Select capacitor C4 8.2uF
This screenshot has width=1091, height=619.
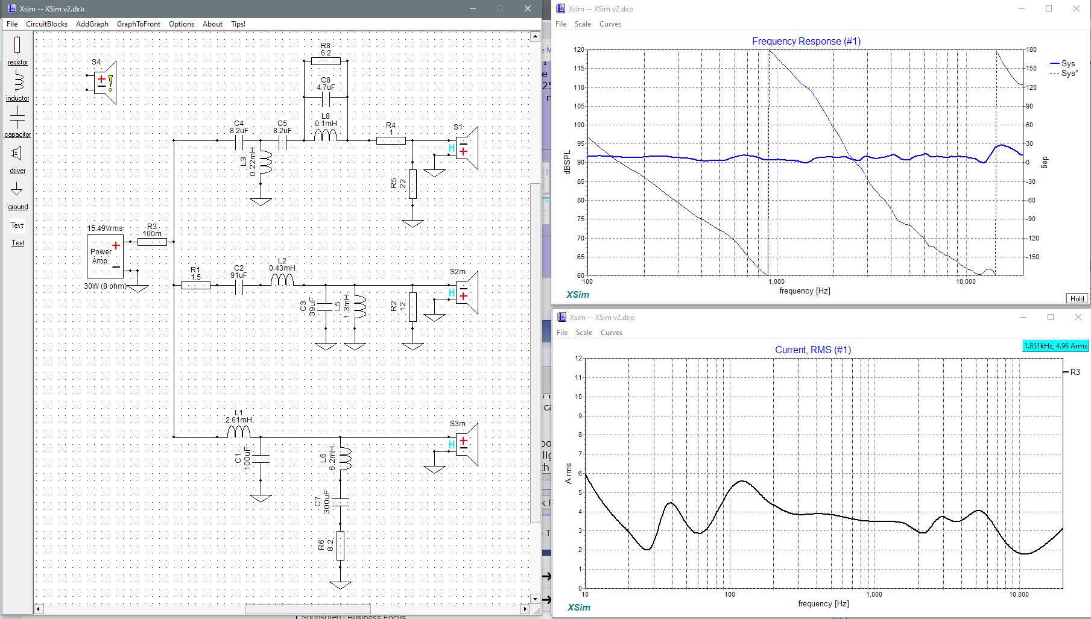click(x=239, y=141)
